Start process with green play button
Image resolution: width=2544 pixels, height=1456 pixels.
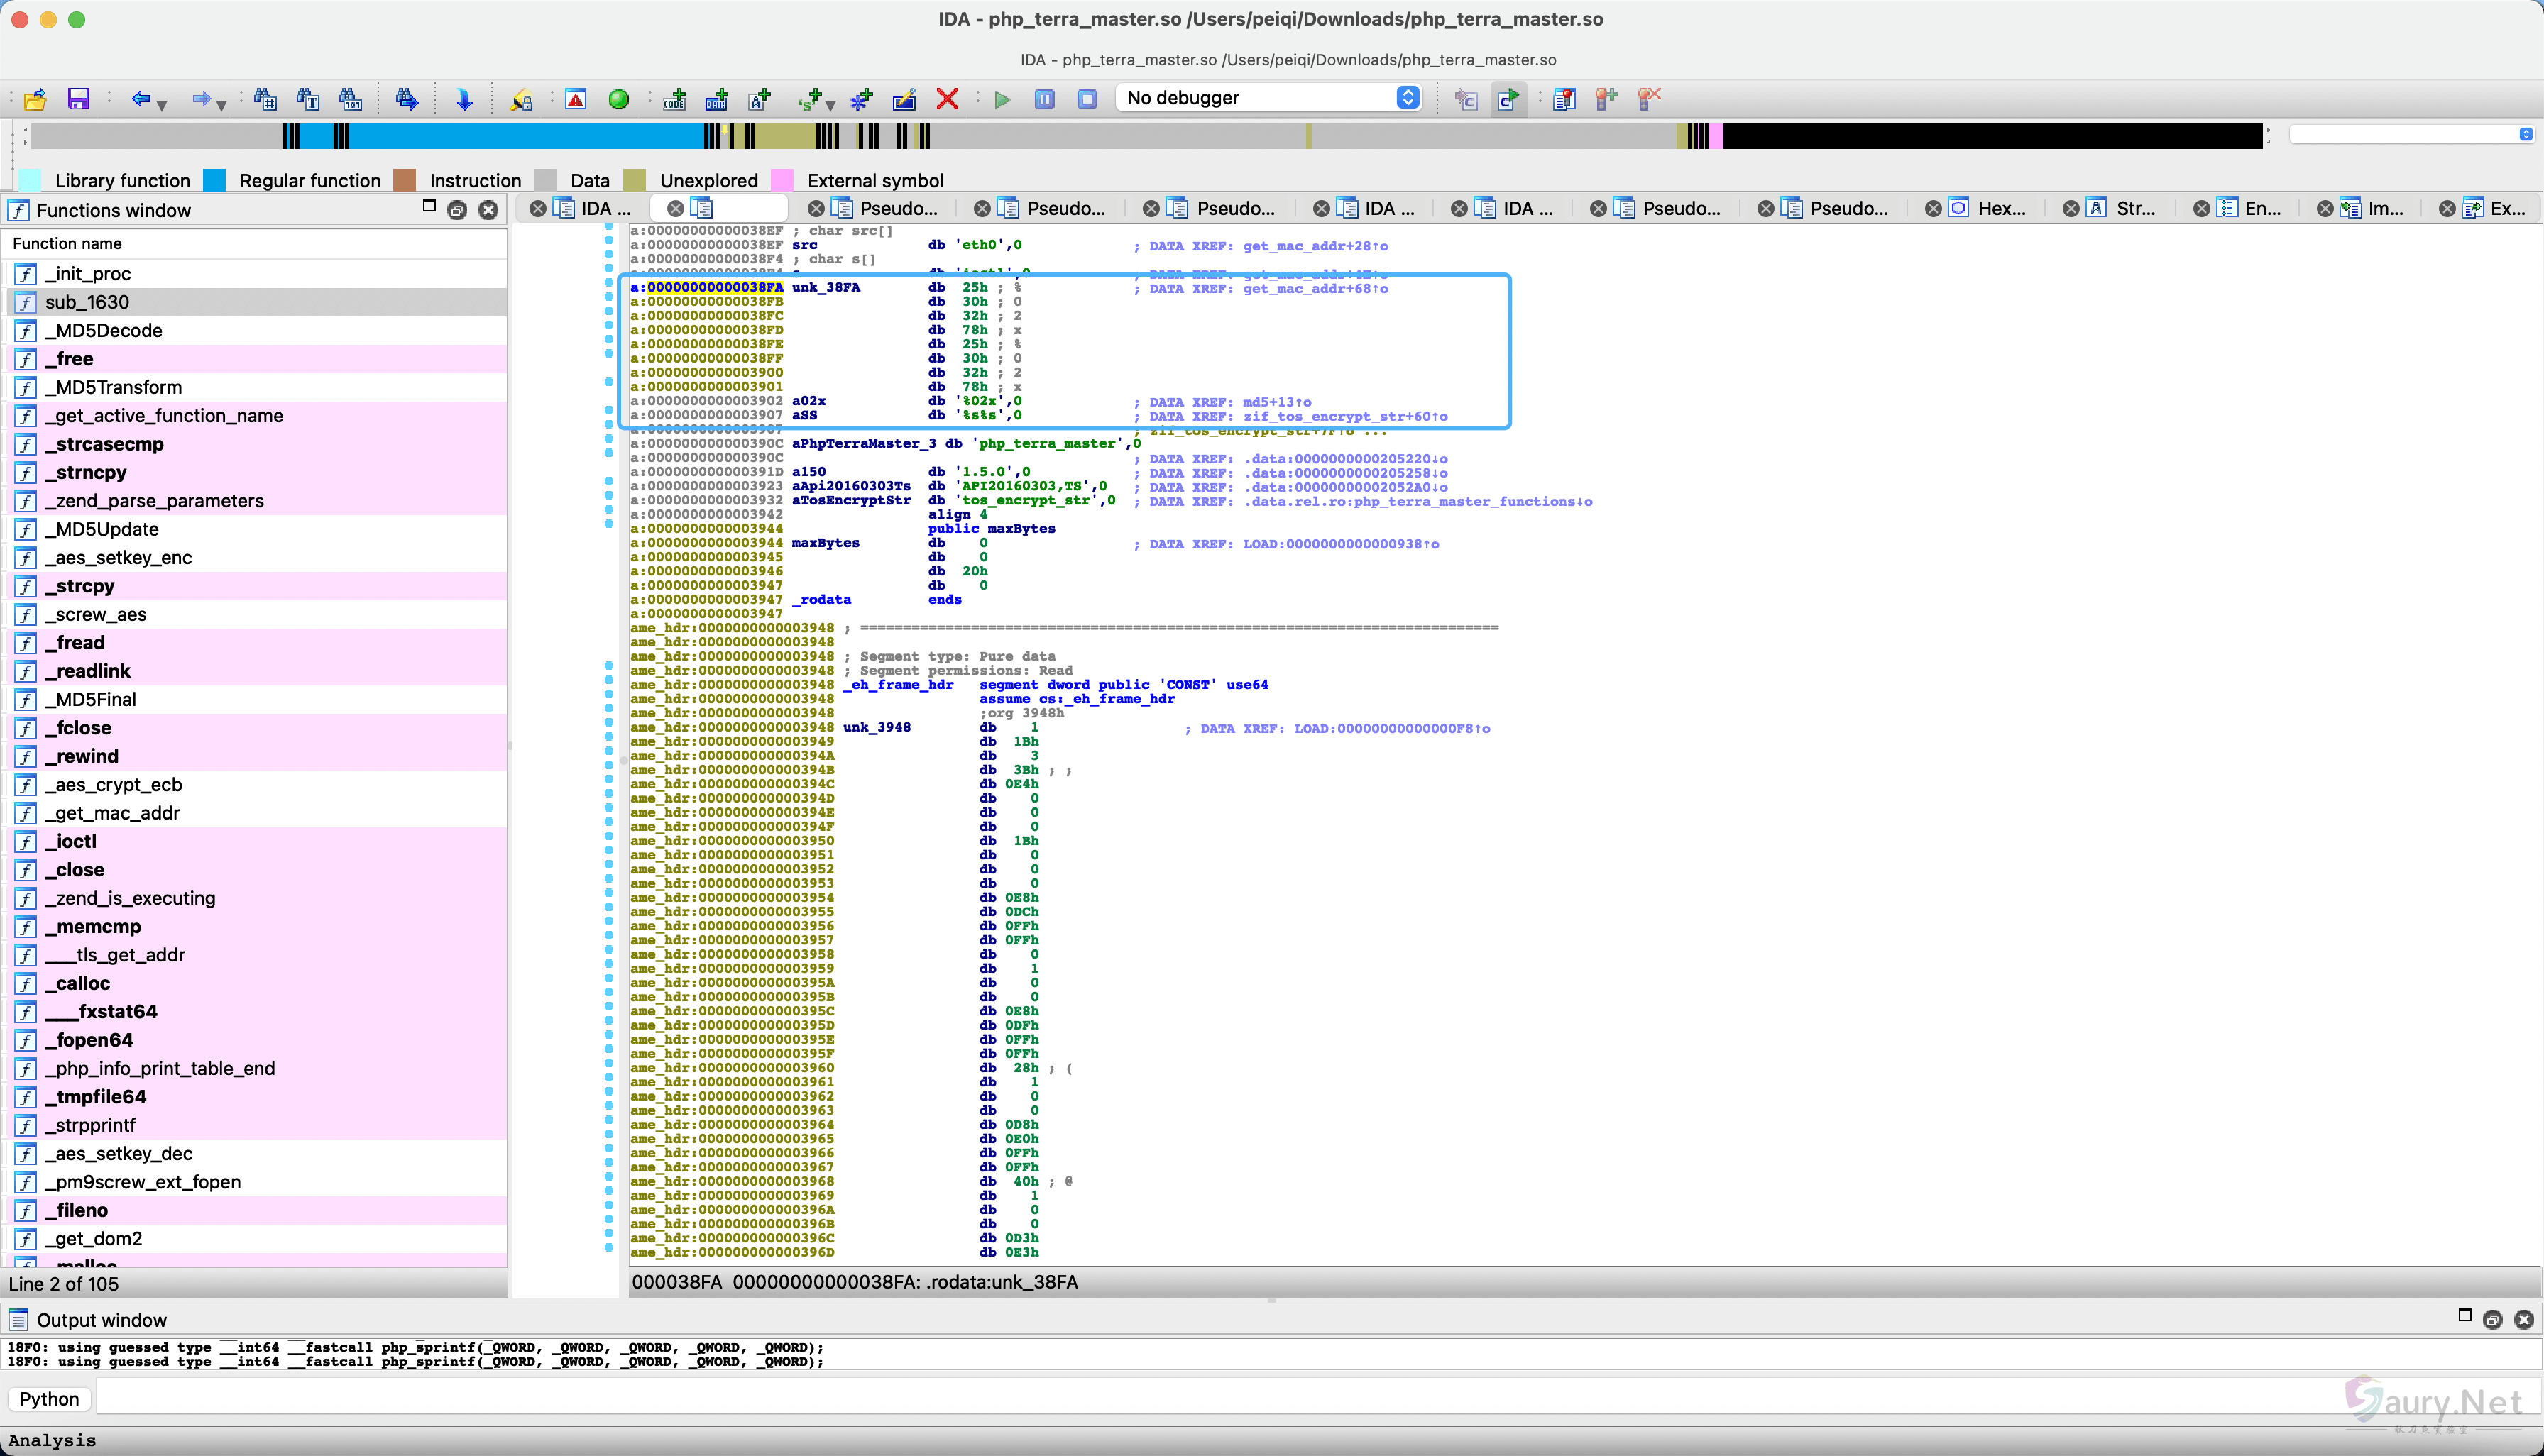1002,99
